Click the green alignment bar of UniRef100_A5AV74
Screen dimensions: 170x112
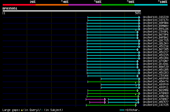pyautogui.click(x=113, y=82)
